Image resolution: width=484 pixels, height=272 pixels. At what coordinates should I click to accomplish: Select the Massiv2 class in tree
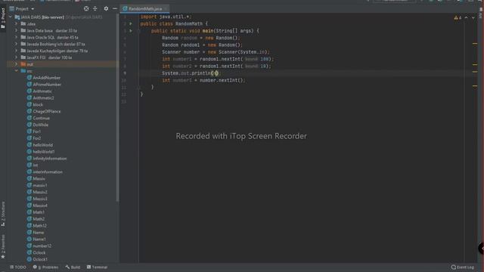tap(40, 192)
